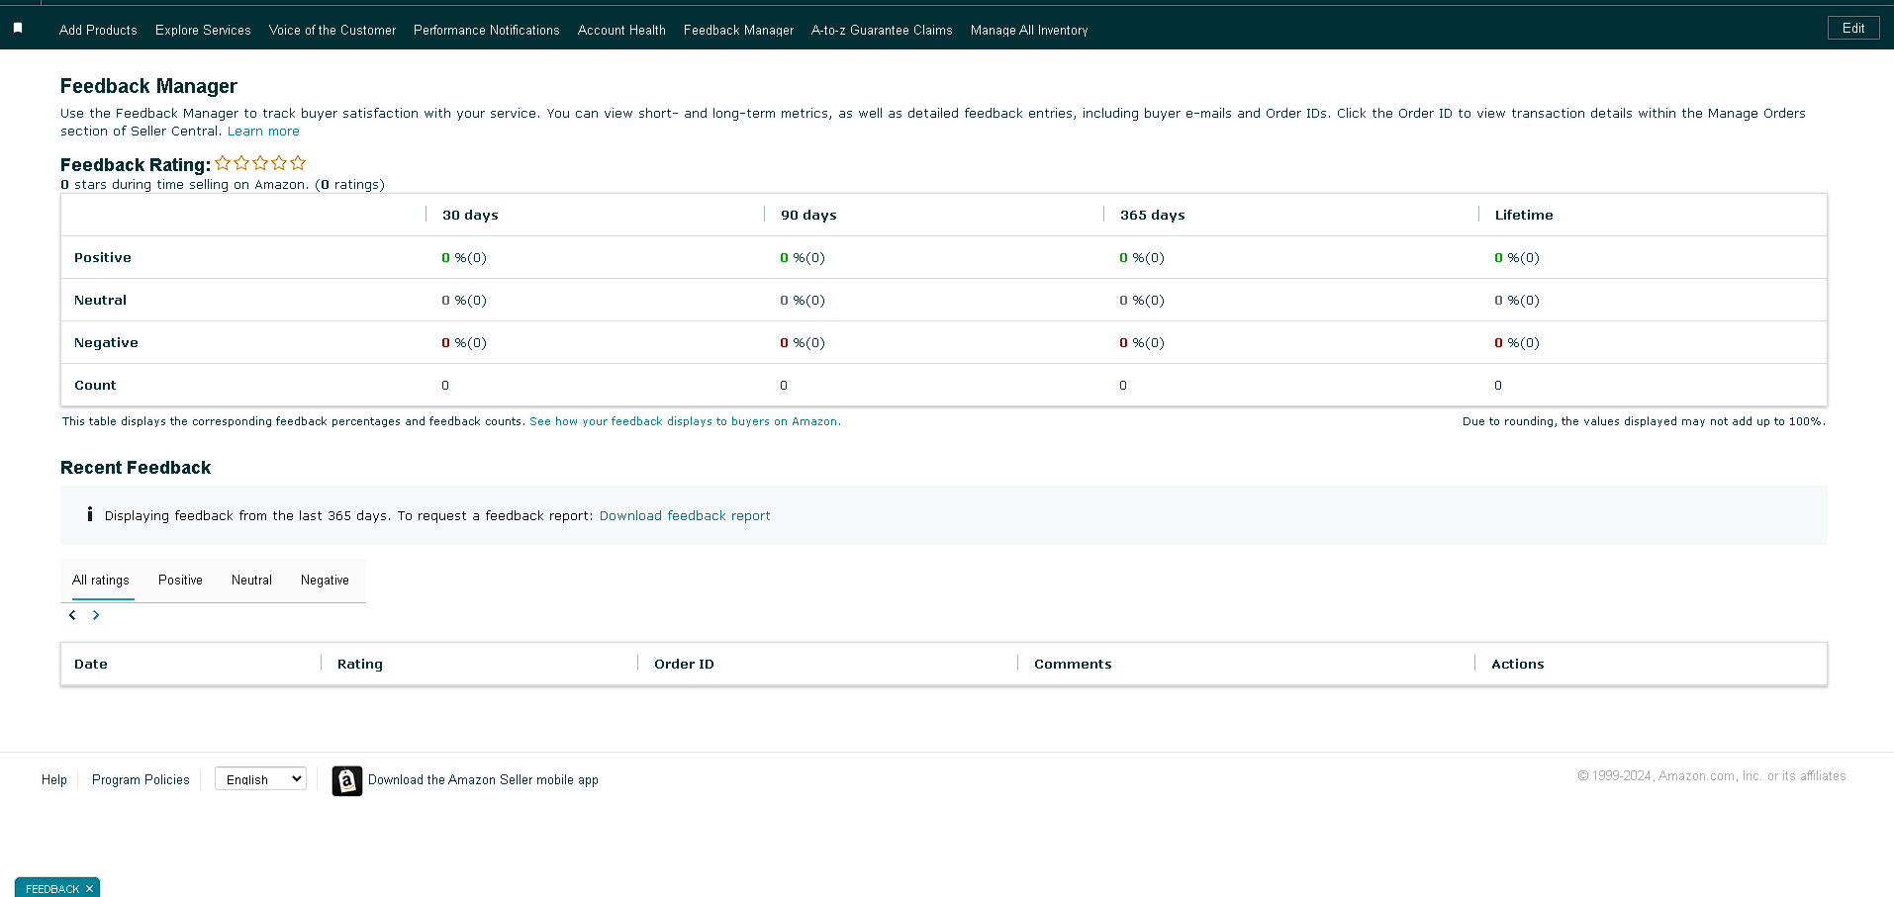The height and width of the screenshot is (897, 1894).
Task: Click the copyright notice text
Action: pyautogui.click(x=1712, y=775)
